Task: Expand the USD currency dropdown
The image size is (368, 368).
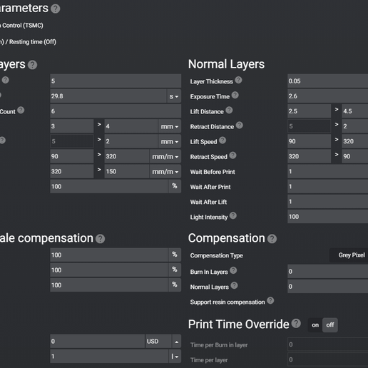Action: point(176,342)
